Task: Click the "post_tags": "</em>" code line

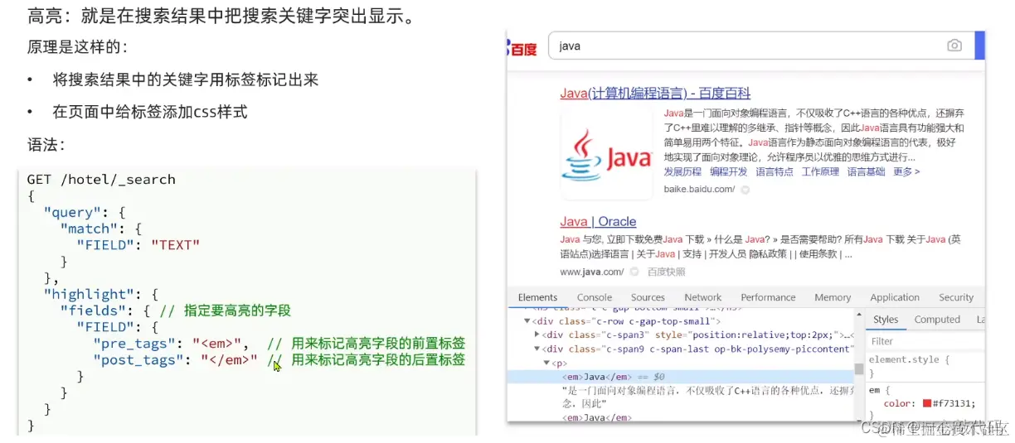Action: (175, 359)
